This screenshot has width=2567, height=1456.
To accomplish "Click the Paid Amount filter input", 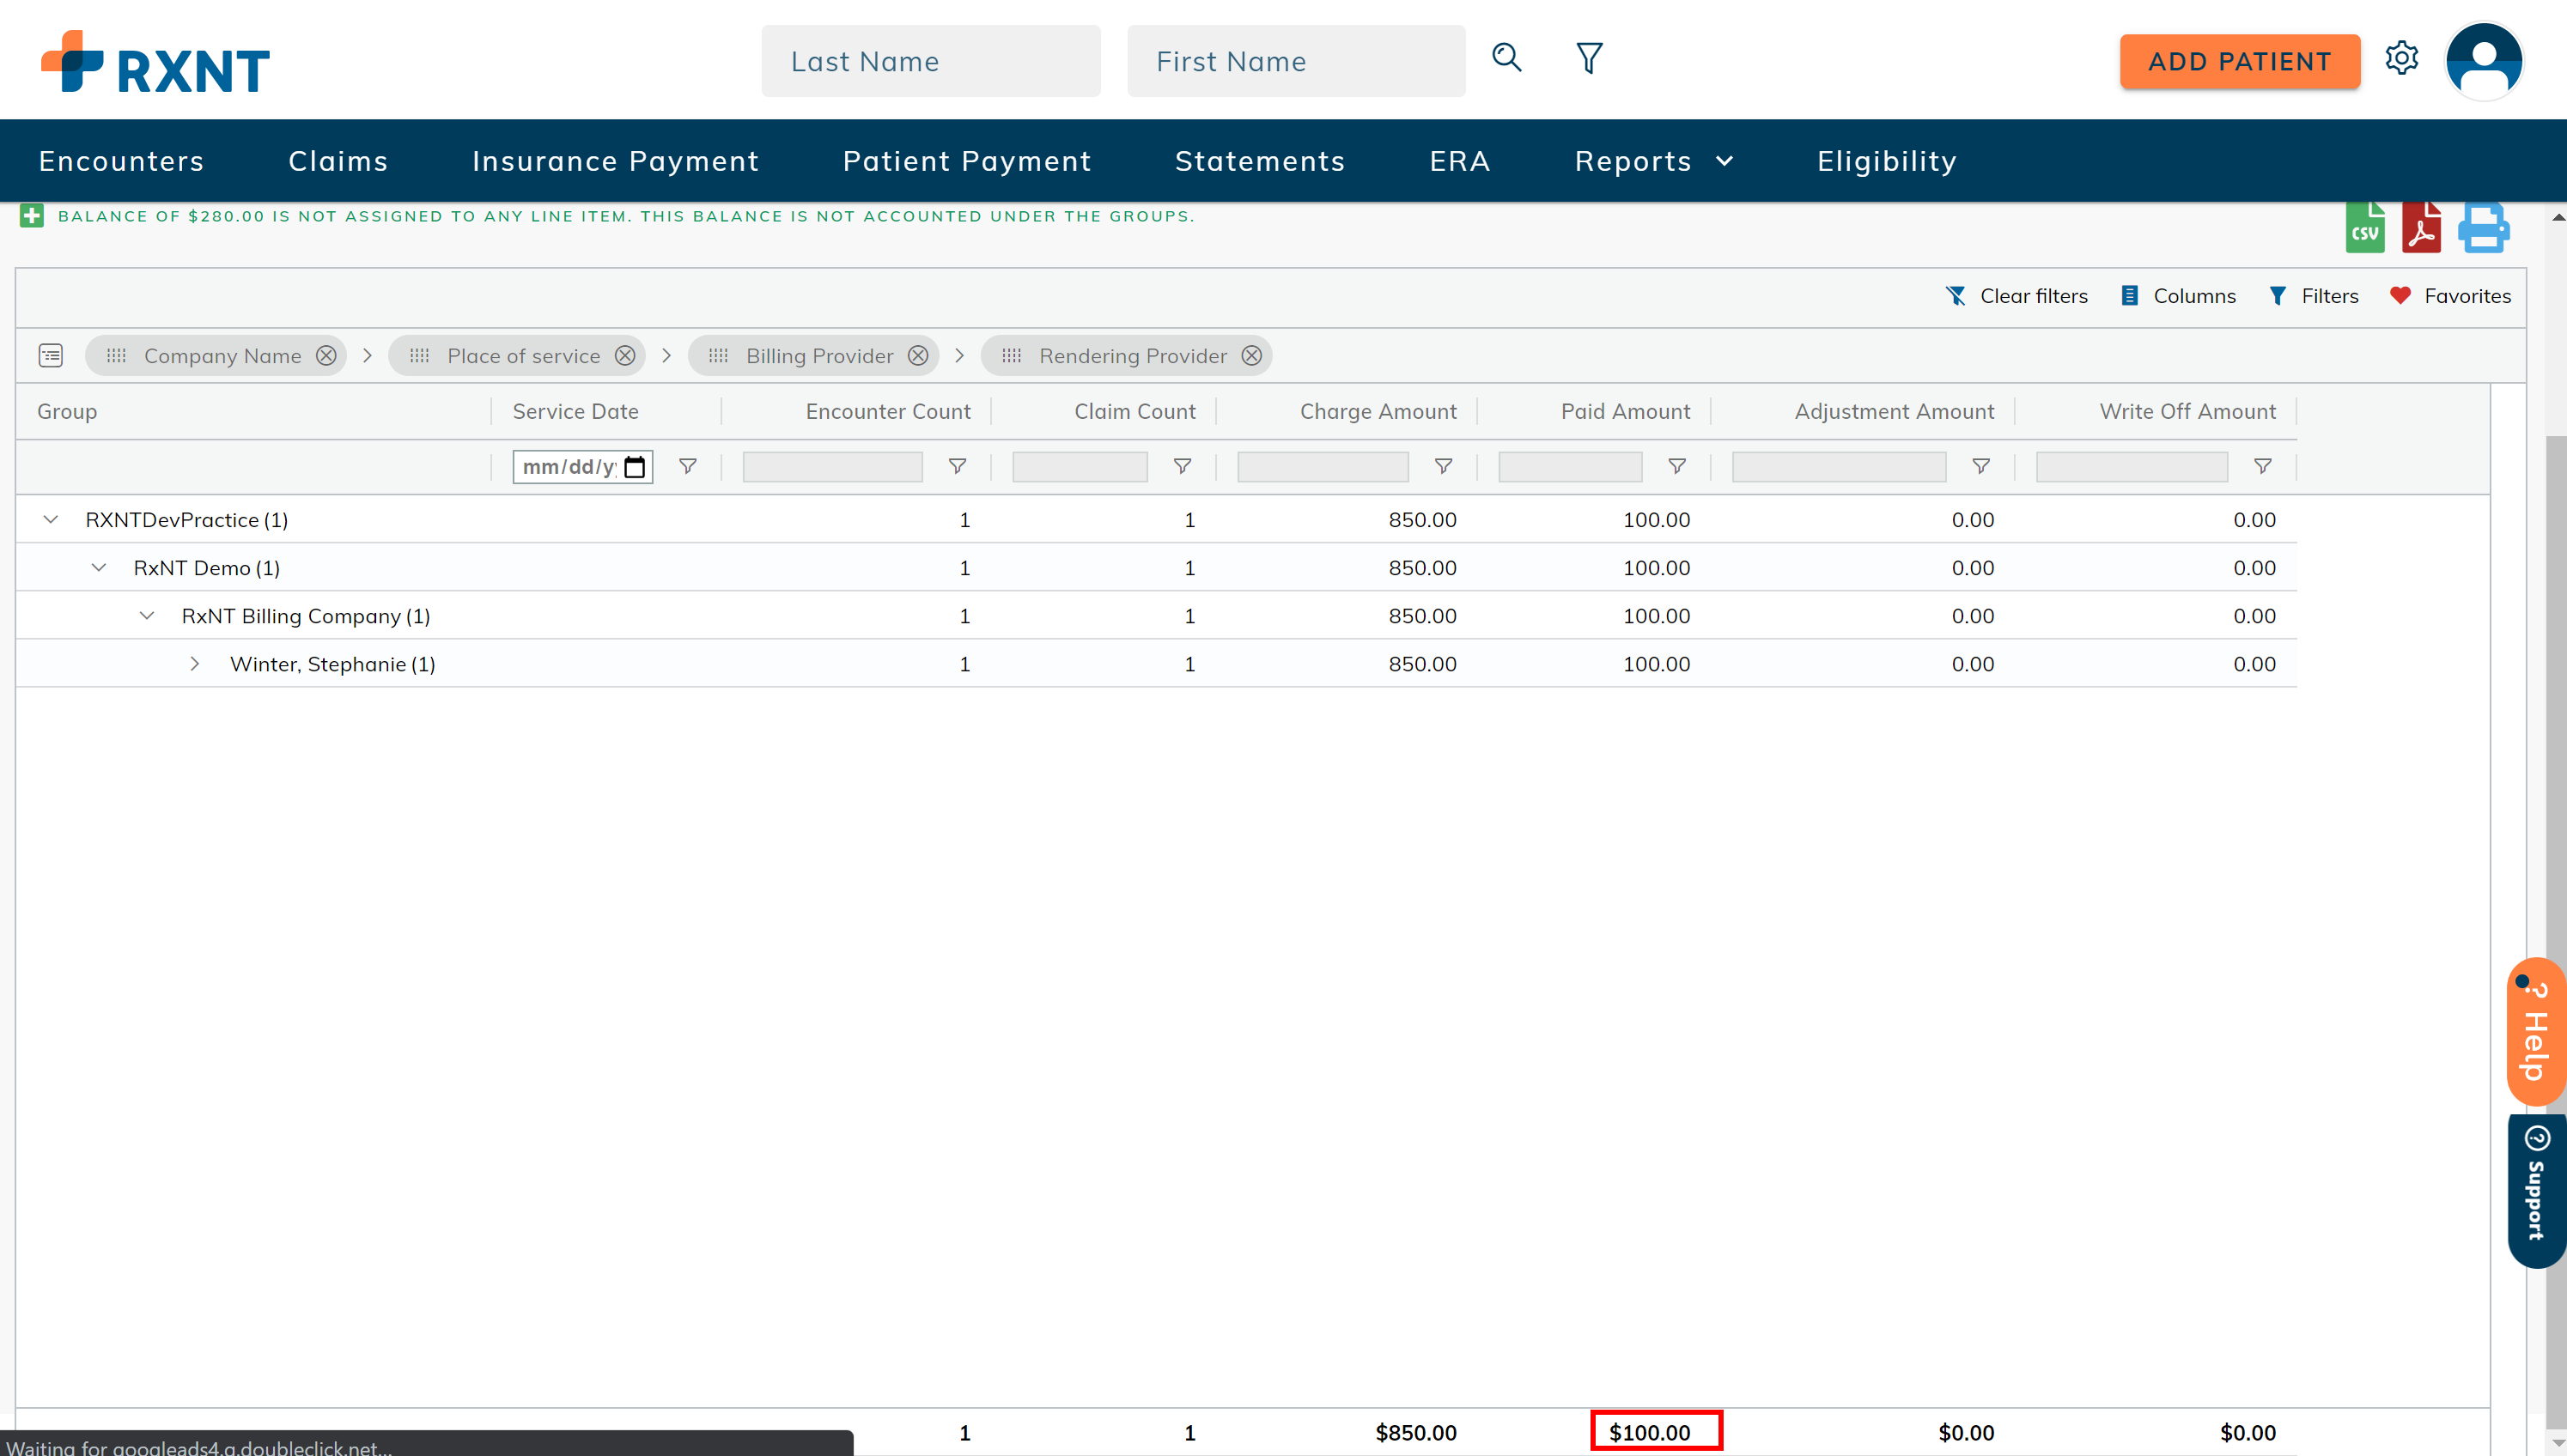I will coord(1570,467).
